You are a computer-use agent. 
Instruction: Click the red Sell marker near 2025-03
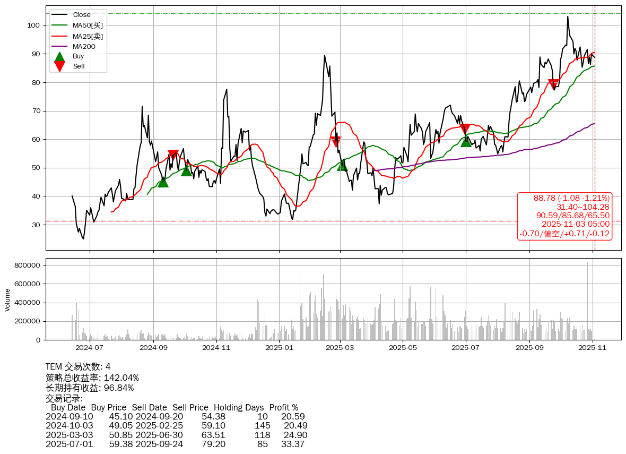pos(336,142)
